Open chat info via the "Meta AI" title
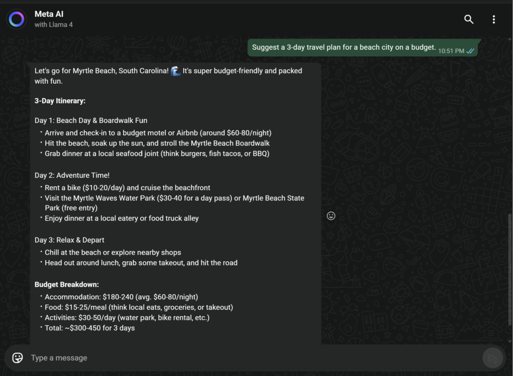Viewport: 513px width, 376px height. click(x=49, y=14)
